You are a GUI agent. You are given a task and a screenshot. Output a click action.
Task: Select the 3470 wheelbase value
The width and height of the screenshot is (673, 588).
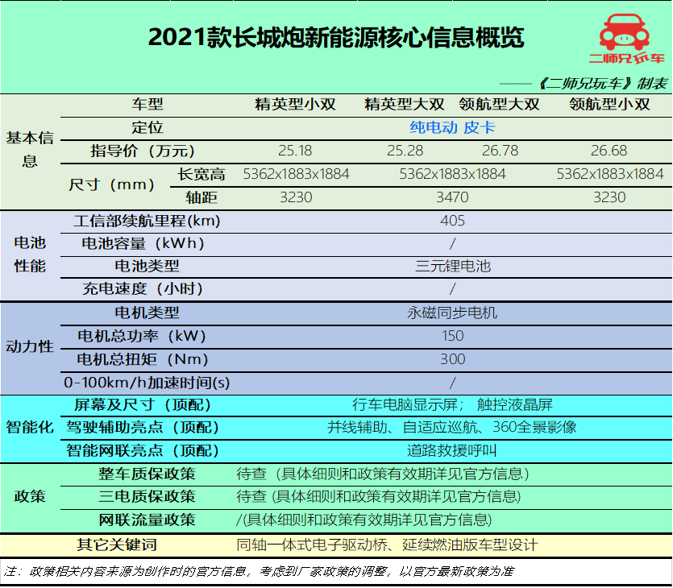point(452,197)
